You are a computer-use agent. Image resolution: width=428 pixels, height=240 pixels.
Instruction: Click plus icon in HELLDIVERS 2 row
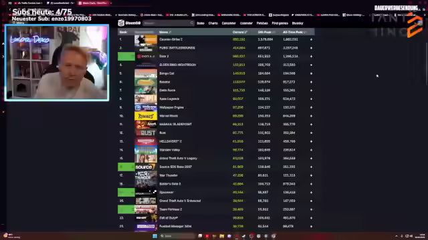pyautogui.click(x=311, y=141)
